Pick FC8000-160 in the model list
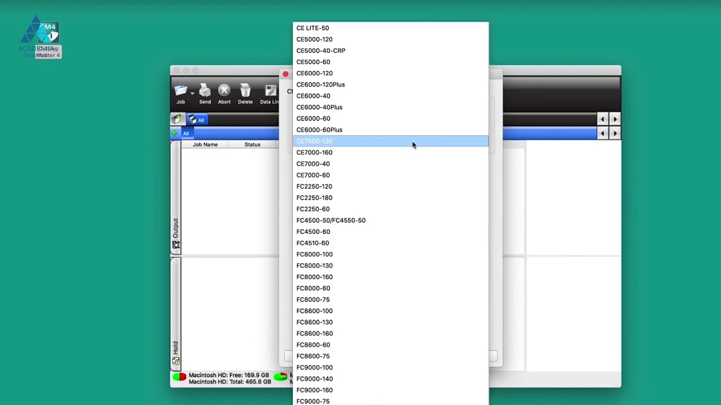Image resolution: width=721 pixels, height=405 pixels. coord(391,277)
